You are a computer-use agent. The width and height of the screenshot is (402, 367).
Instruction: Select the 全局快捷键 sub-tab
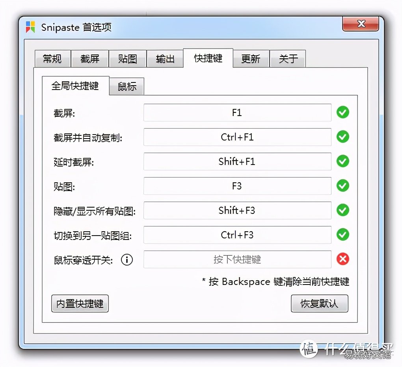[x=75, y=86]
